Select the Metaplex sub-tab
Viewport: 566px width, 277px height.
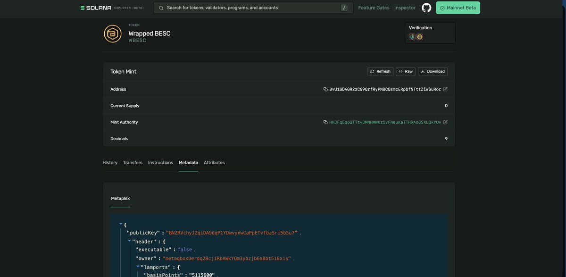(x=120, y=199)
